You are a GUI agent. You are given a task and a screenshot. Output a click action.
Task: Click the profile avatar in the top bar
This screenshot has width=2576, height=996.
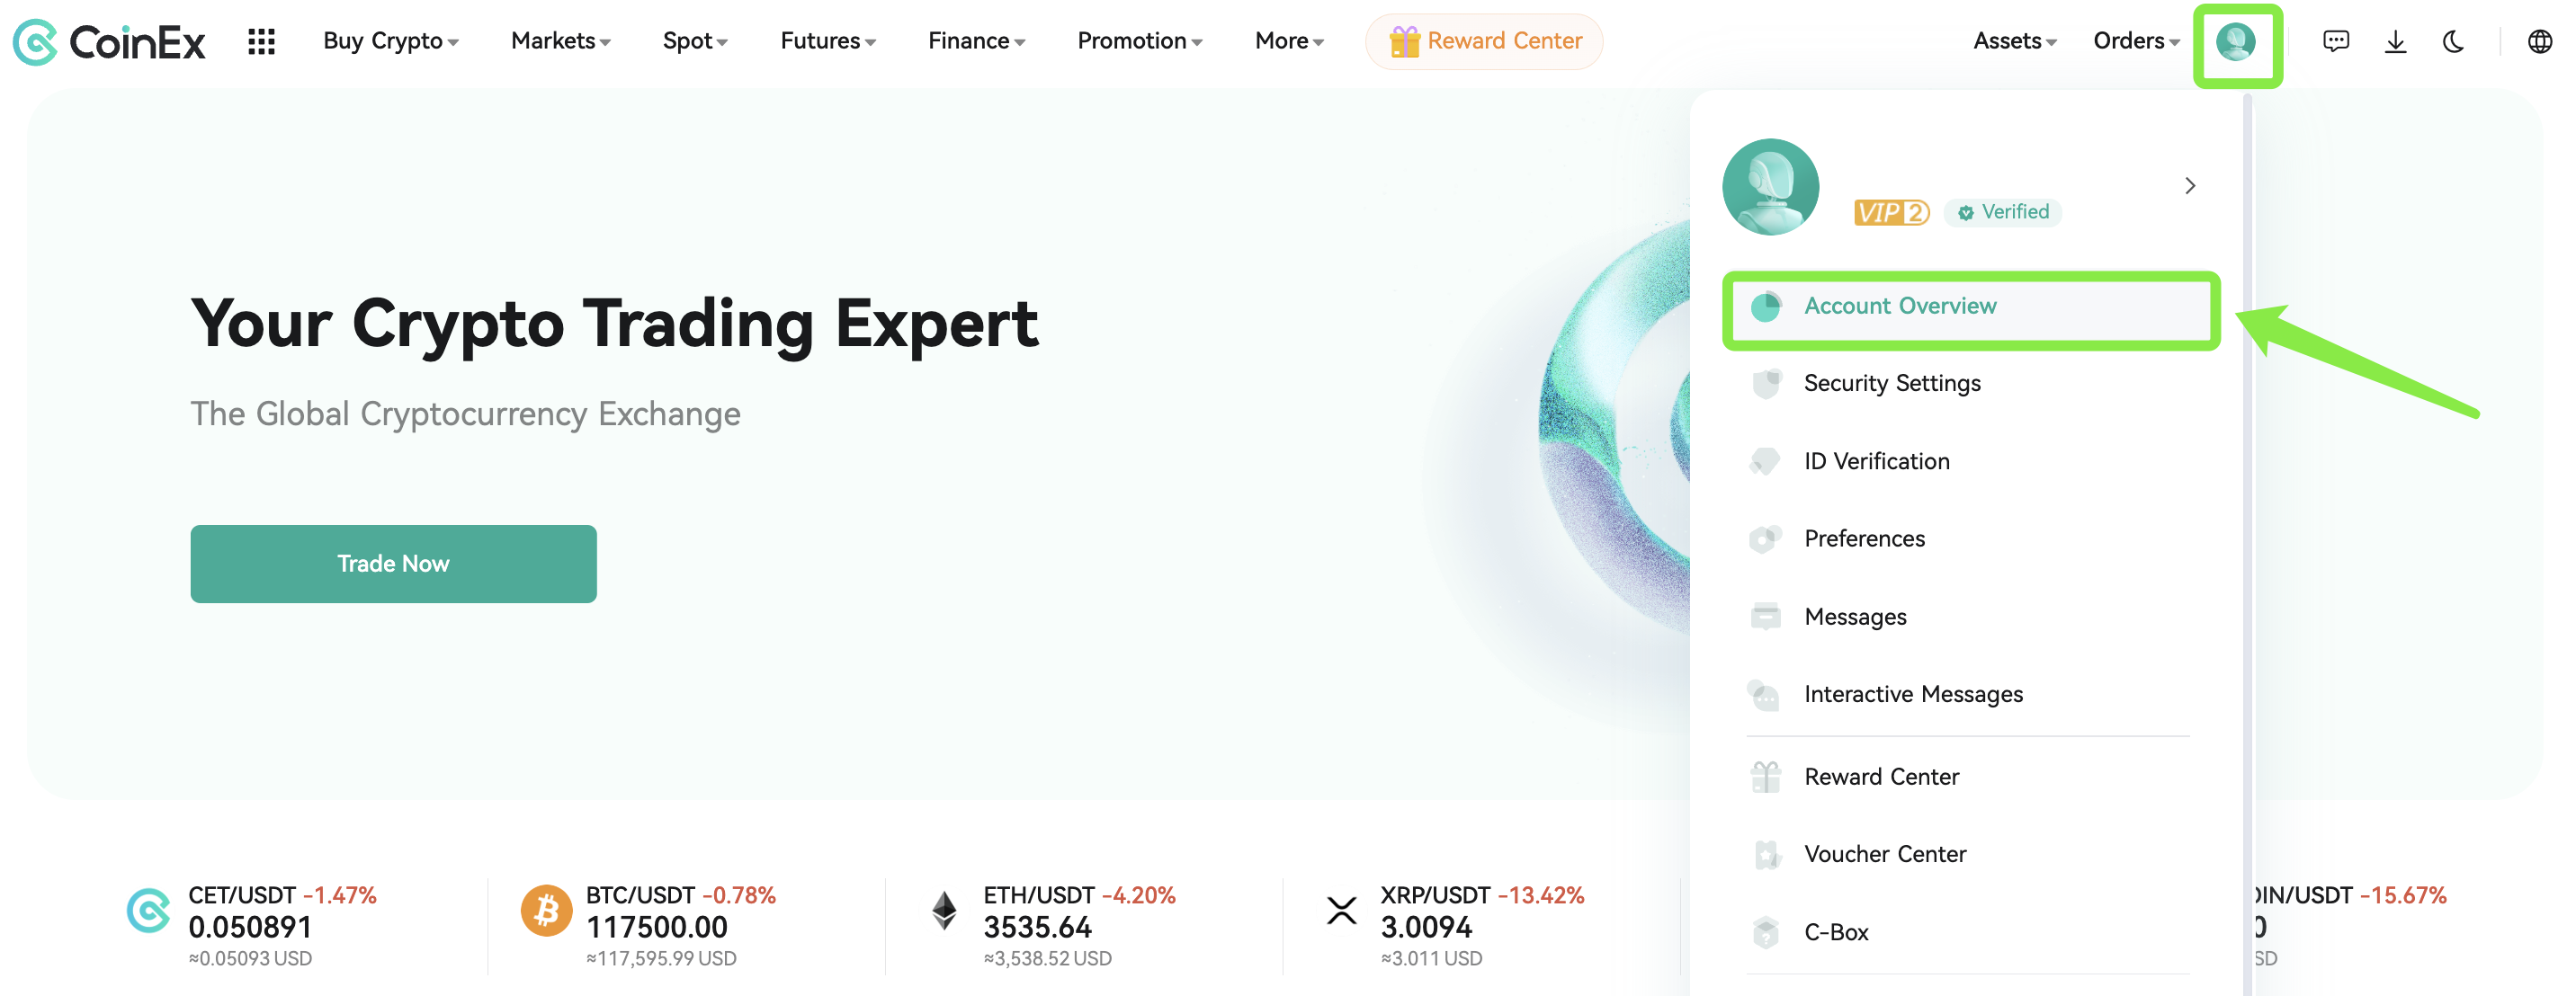point(2236,42)
